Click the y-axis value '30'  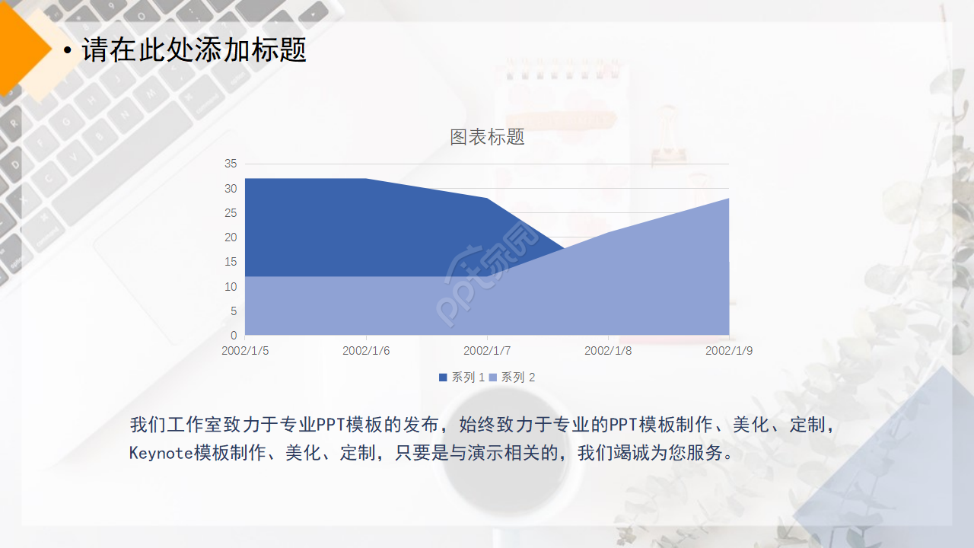(231, 189)
